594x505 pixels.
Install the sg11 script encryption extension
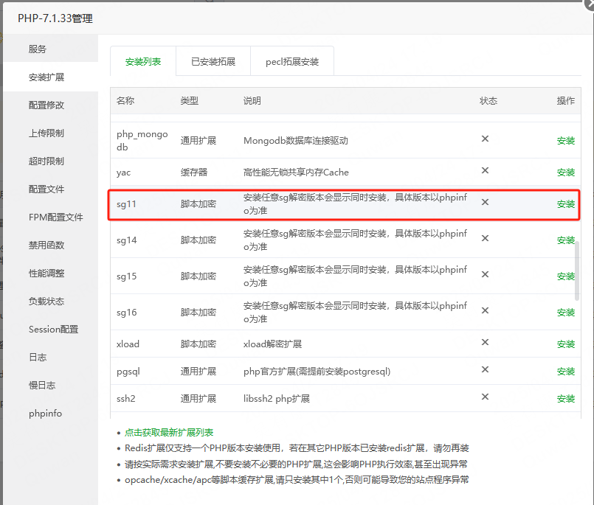coord(565,204)
